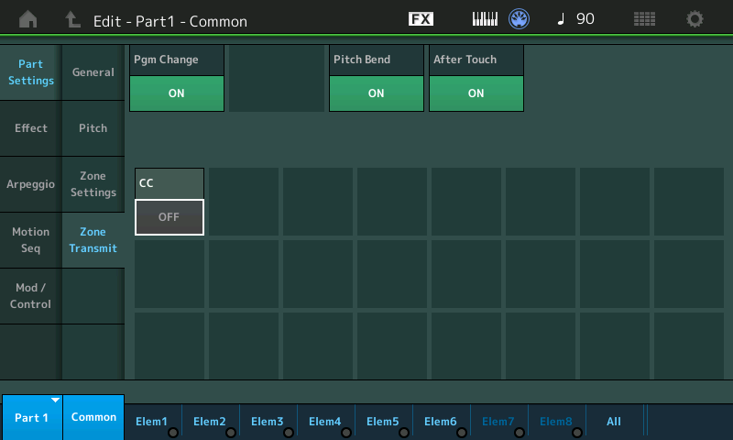Tap the tempo quarter note icon
733x440 pixels.
pos(561,19)
